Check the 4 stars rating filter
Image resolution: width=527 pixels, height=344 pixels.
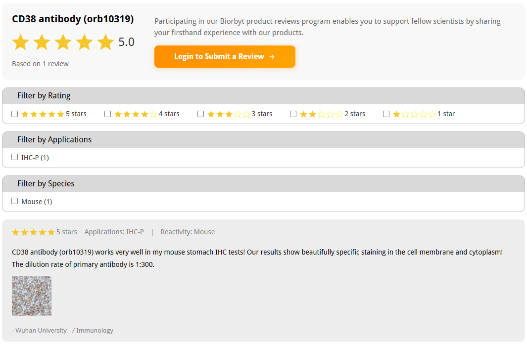(107, 114)
